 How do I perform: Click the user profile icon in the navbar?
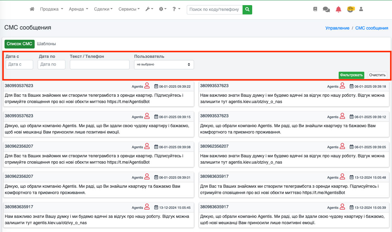pyautogui.click(x=361, y=9)
